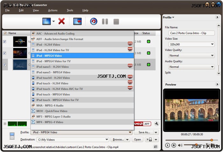Choose M4A - MPEG-4 Audio profile
223x152 pixels.
[x=82, y=105]
